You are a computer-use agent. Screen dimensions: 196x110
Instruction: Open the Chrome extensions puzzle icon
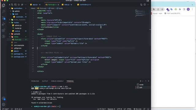tap(180, 9)
